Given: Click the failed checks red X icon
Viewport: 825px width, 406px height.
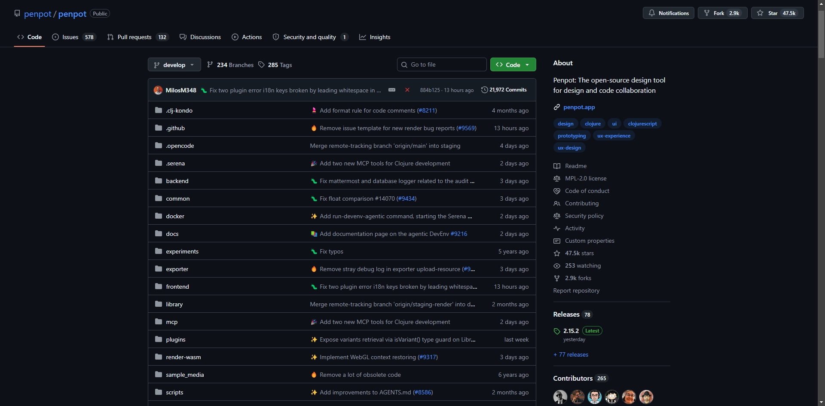Looking at the screenshot, I should [x=407, y=90].
